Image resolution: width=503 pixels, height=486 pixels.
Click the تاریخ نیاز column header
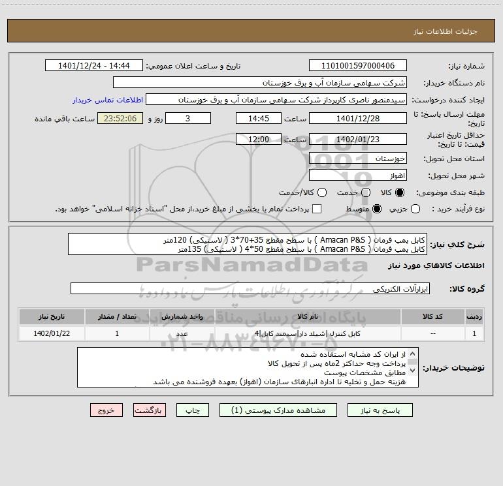[x=52, y=317]
